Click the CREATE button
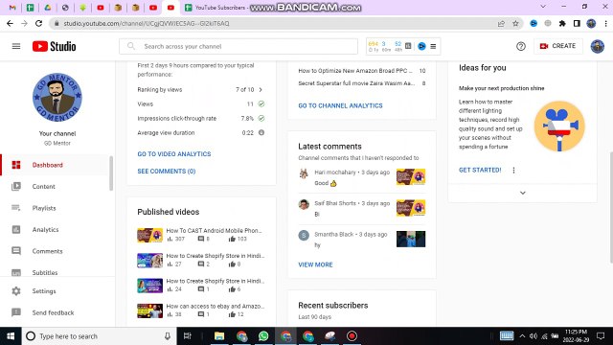The height and width of the screenshot is (345, 613). point(557,46)
